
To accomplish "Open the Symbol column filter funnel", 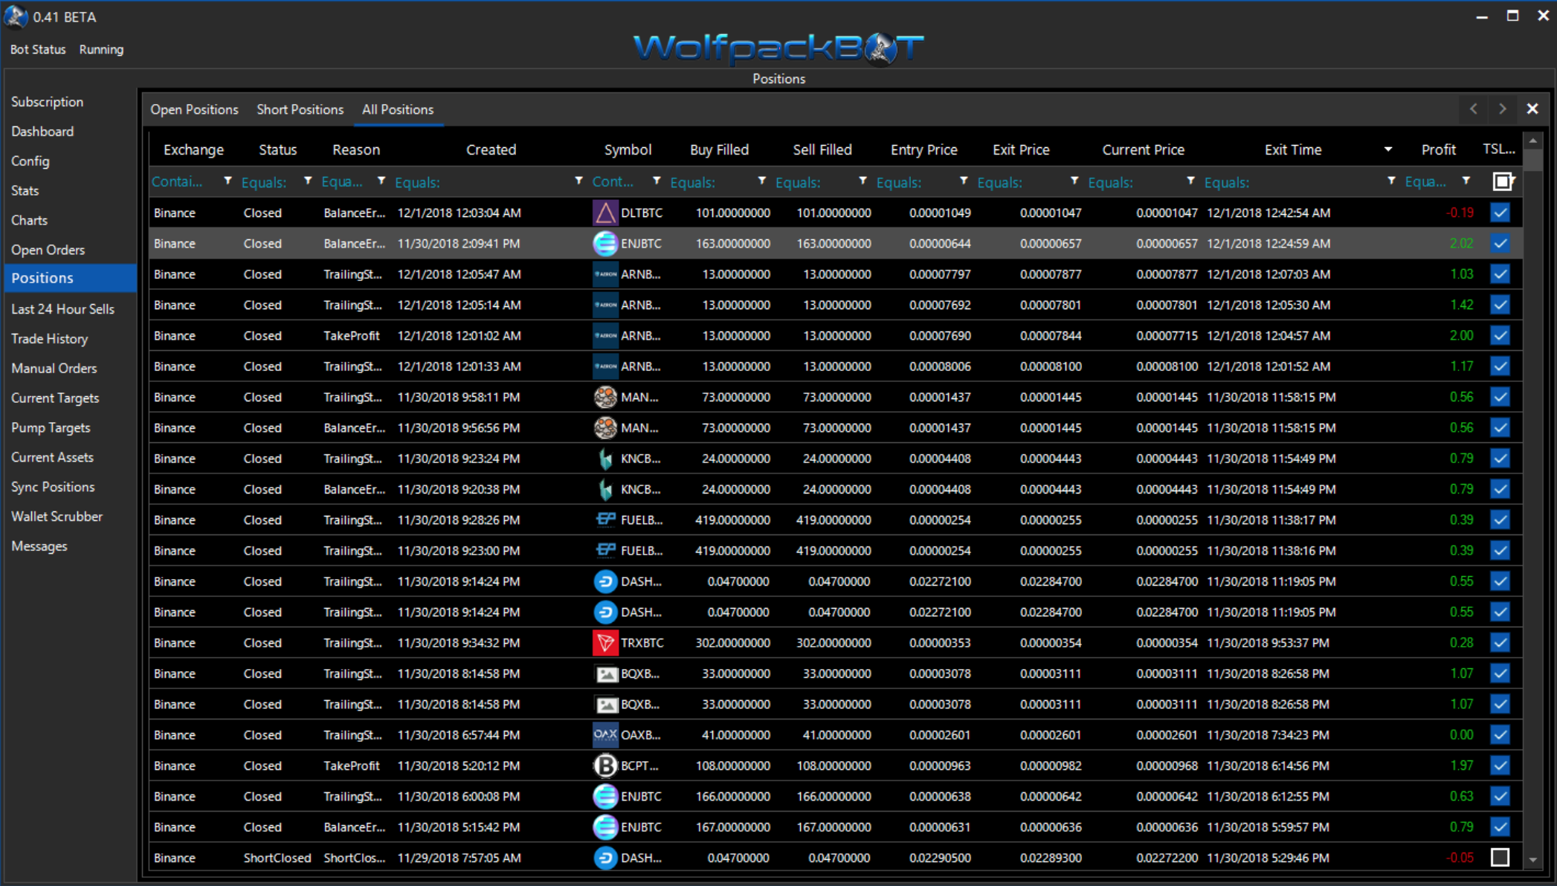I will [x=656, y=181].
